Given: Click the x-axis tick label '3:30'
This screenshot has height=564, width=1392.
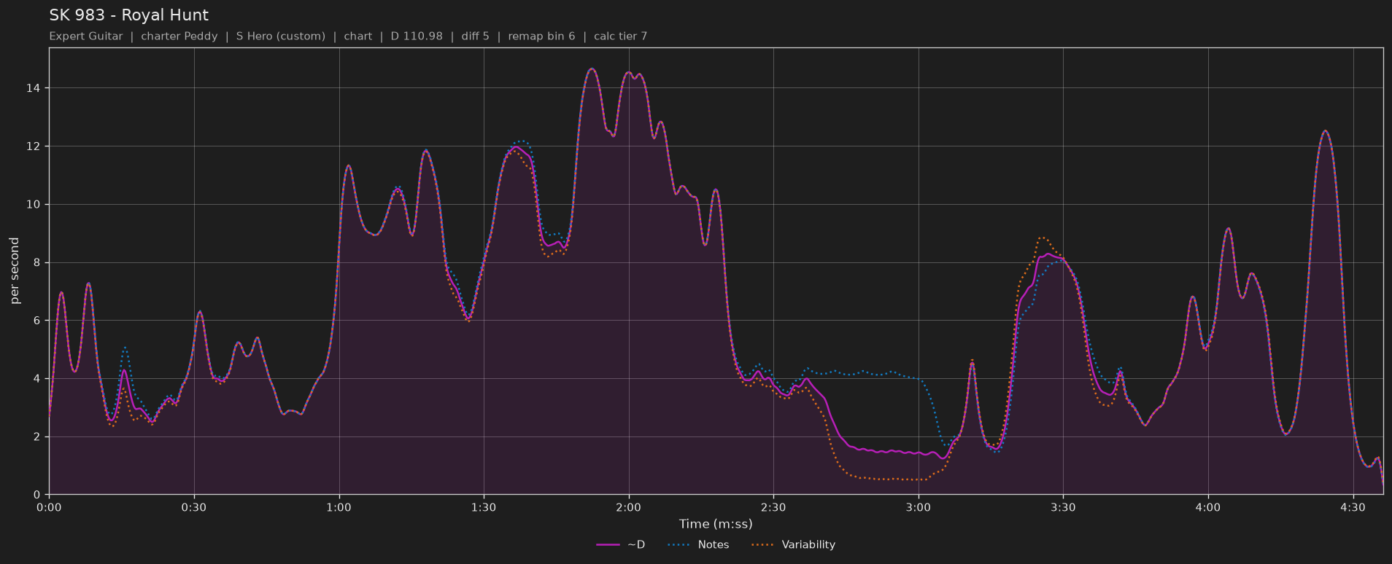Looking at the screenshot, I should [1063, 508].
